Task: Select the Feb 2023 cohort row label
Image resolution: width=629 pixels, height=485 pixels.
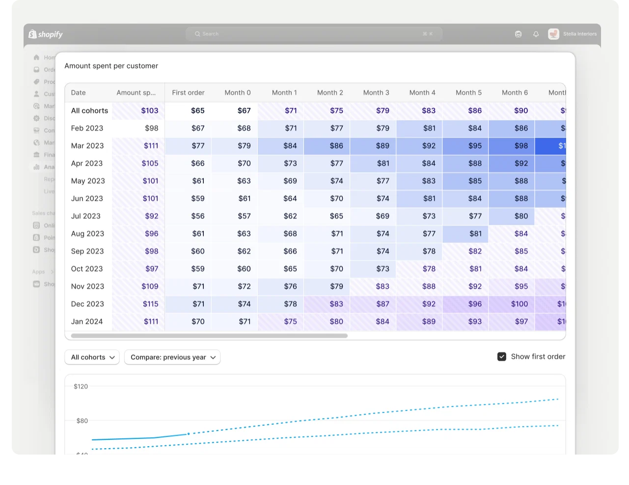Action: (87, 128)
